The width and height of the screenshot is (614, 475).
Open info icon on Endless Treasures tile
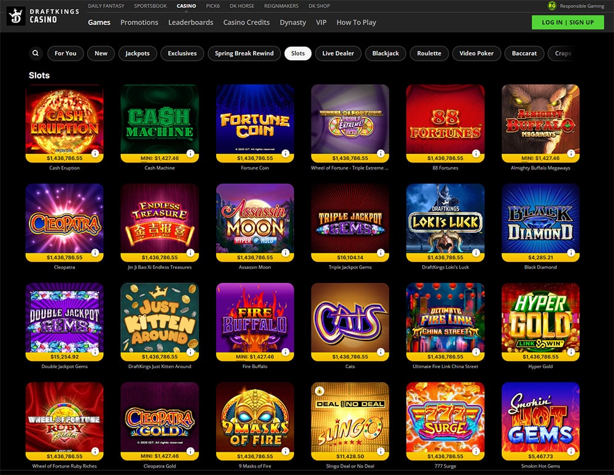tap(190, 253)
